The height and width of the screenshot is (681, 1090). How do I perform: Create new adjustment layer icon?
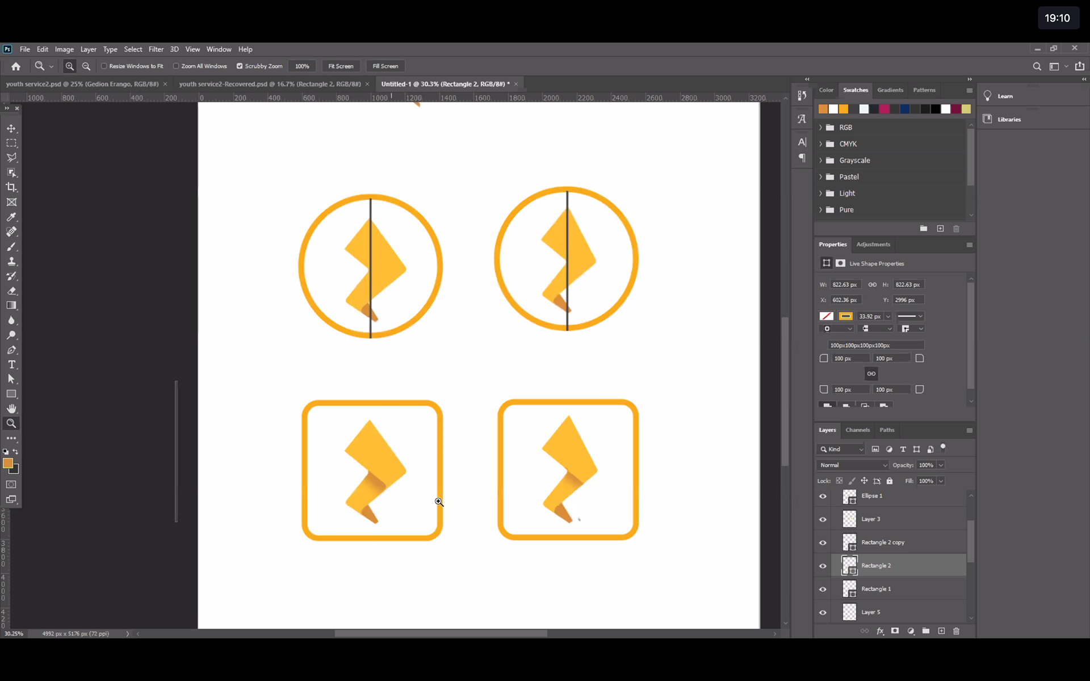(911, 631)
